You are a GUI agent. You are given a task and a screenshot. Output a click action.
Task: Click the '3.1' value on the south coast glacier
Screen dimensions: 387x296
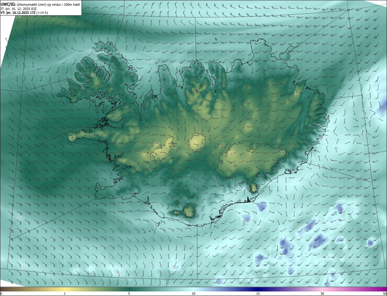[189, 214]
